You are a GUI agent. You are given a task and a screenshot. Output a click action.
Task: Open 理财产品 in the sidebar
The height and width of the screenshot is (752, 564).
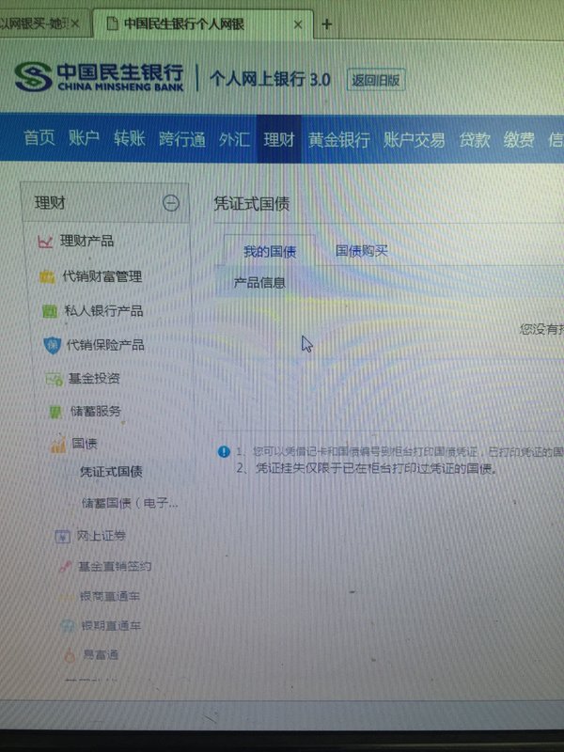(86, 241)
